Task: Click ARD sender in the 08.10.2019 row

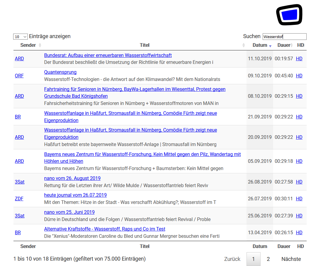Action: [19, 96]
